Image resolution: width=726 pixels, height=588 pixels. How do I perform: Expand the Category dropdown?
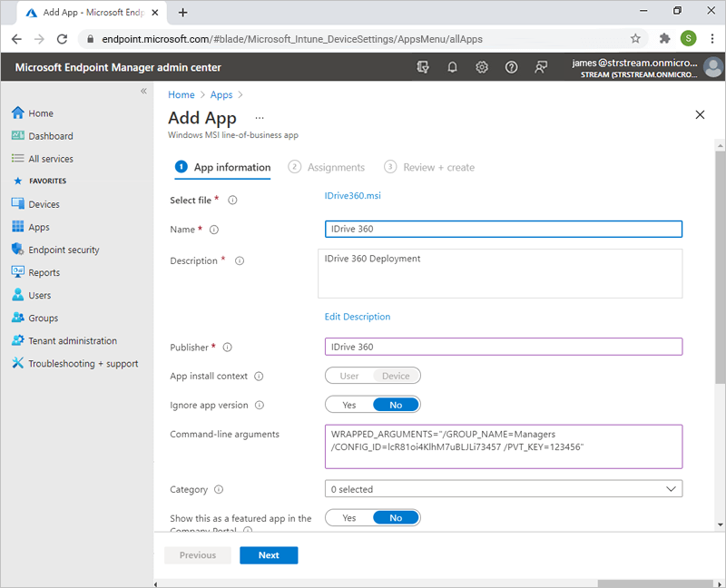pos(503,489)
